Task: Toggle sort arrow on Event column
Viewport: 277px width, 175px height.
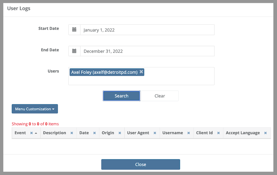Action: click(36, 133)
